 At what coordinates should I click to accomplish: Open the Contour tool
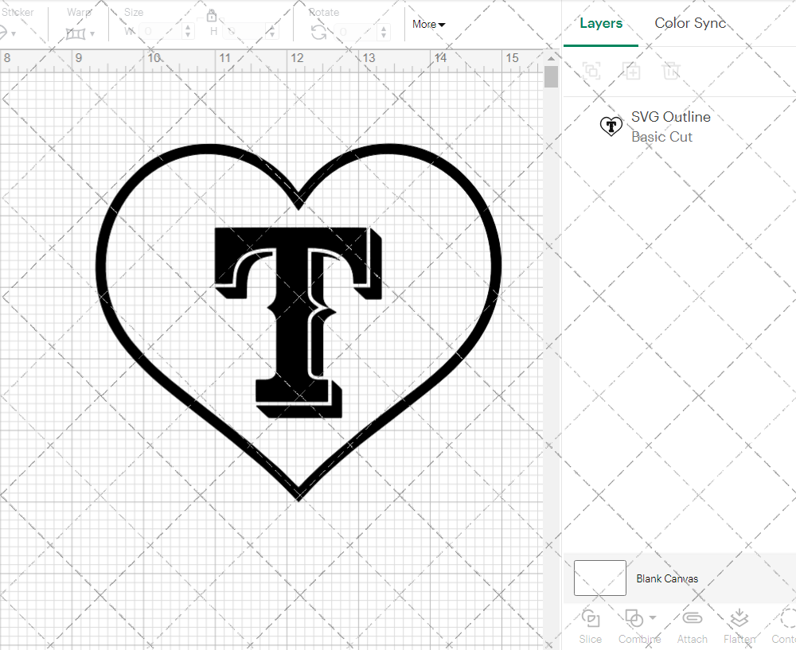(784, 627)
